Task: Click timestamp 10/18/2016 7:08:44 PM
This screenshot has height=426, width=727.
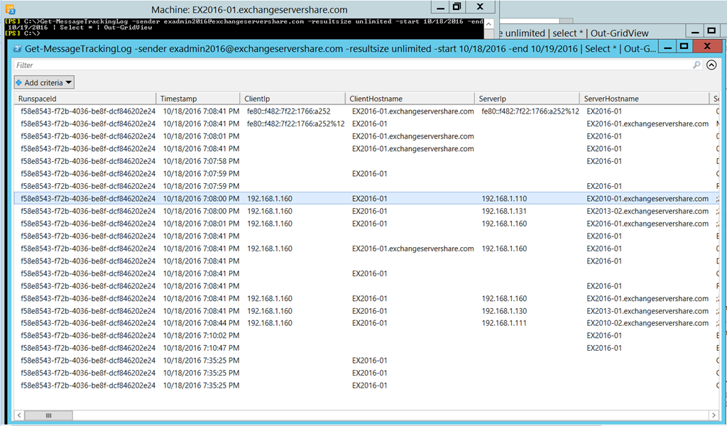Action: click(201, 323)
